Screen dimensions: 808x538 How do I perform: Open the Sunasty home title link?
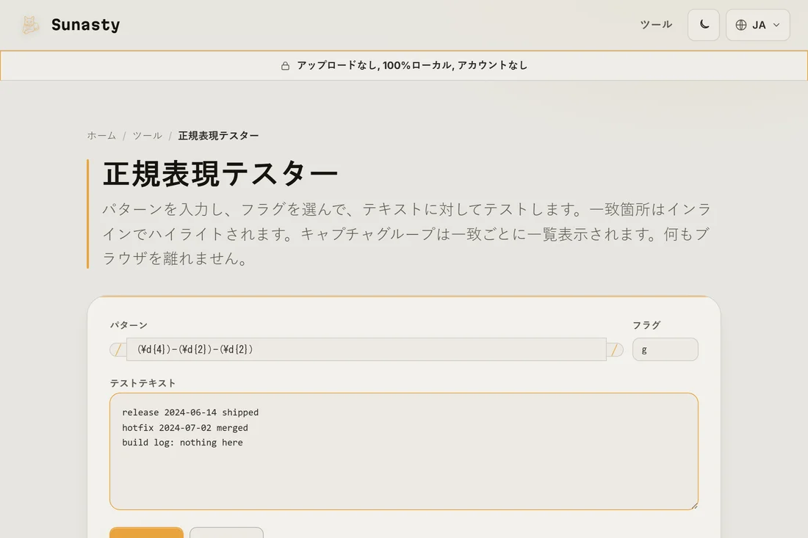tap(85, 25)
